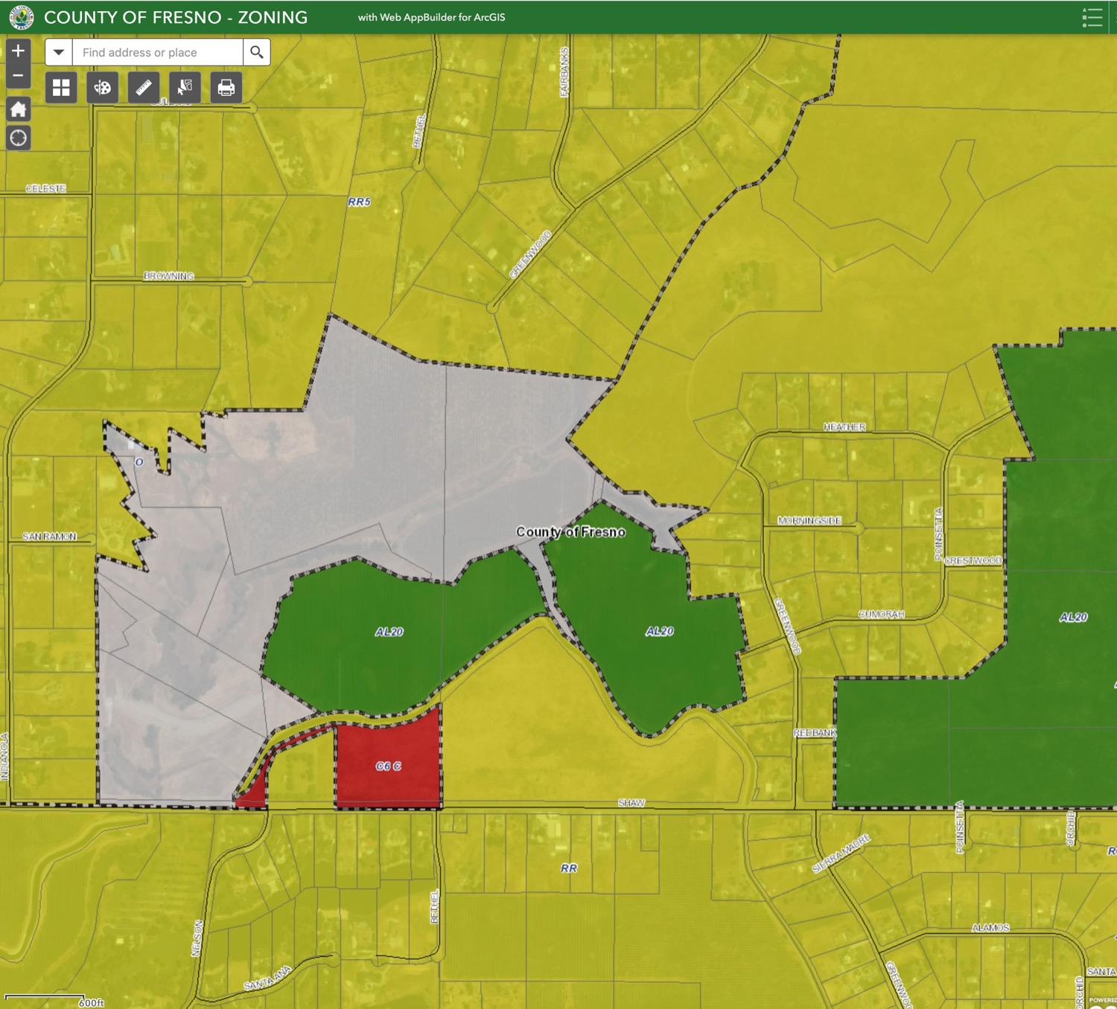Click the County of Fresno map label
Image resolution: width=1117 pixels, height=1009 pixels.
click(570, 532)
